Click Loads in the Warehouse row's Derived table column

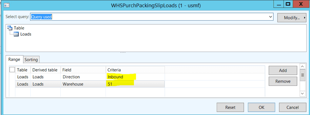[x=45, y=84]
